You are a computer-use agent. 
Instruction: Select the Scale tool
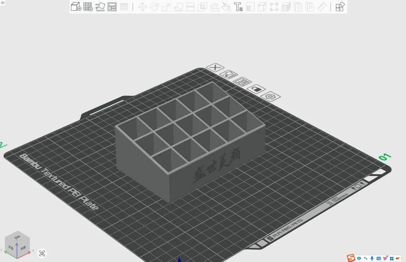coord(166,7)
